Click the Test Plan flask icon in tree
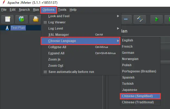The width and height of the screenshot is (170, 109). pos(7,28)
